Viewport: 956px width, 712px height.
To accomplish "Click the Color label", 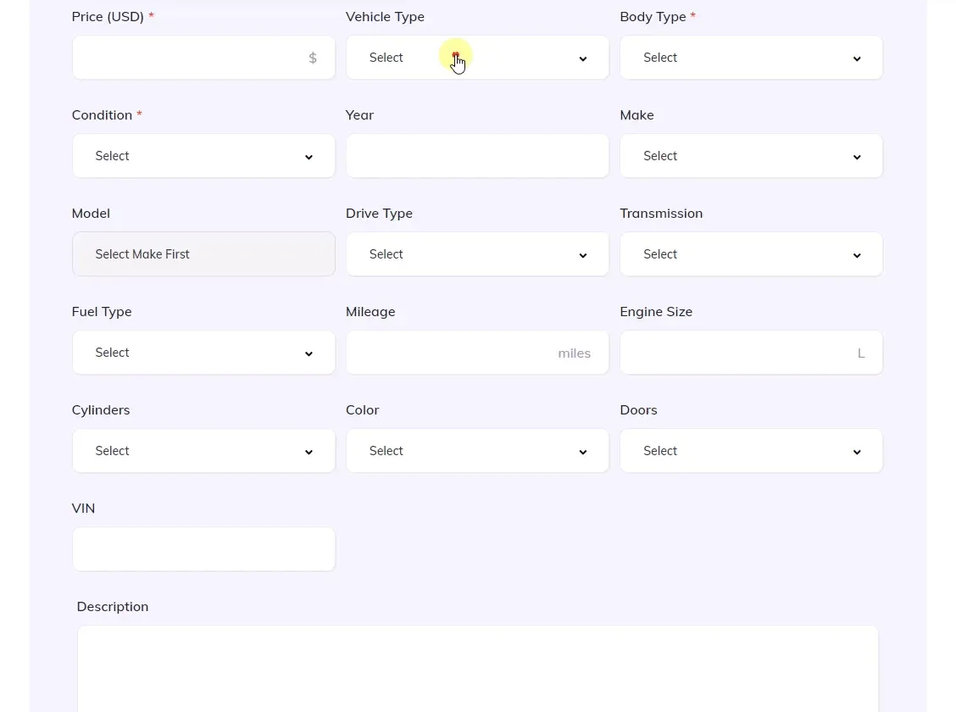I will coord(362,409).
